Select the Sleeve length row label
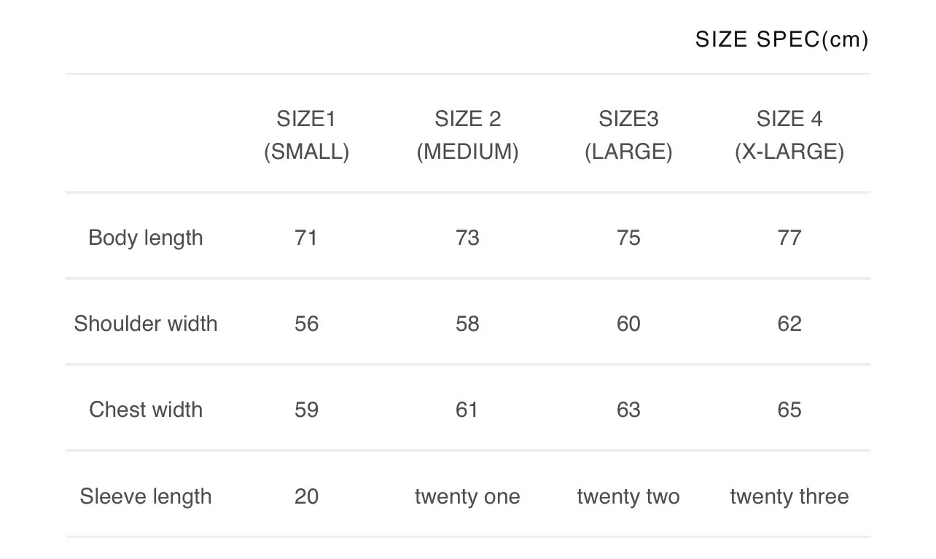This screenshot has height=559, width=936. click(x=146, y=496)
